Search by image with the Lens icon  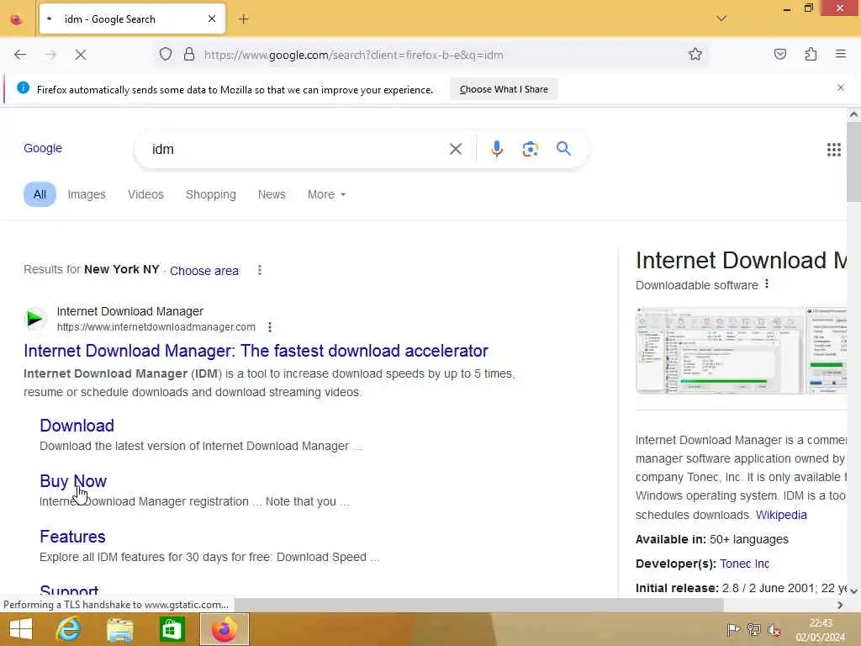coord(530,149)
